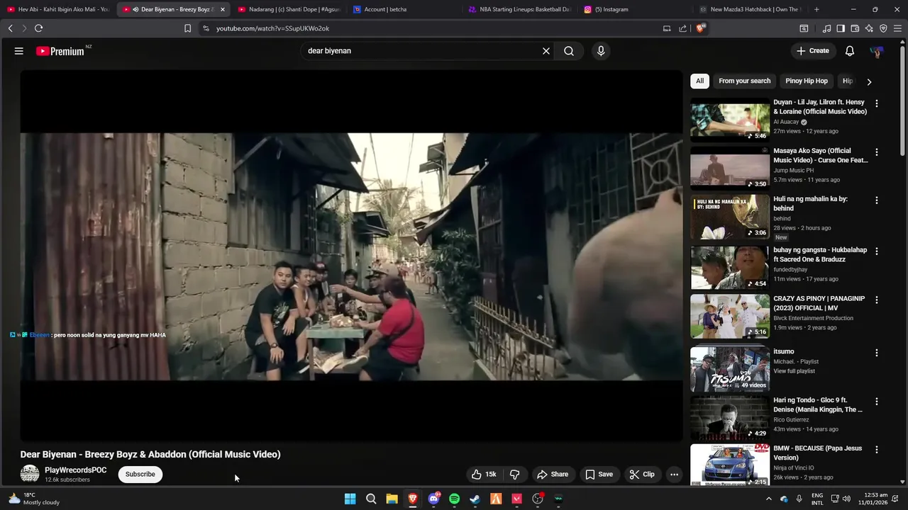Reload the page in browser
Viewport: 908px width, 510px height.
38,28
